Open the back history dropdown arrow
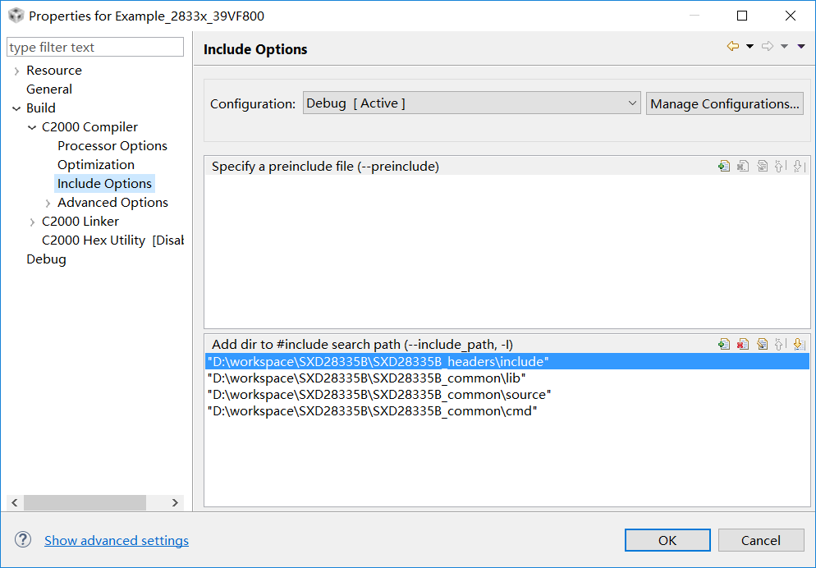Screen dimensions: 816x568 (750, 46)
